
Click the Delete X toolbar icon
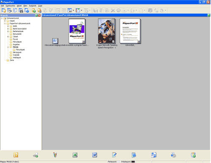[x=113, y=11]
